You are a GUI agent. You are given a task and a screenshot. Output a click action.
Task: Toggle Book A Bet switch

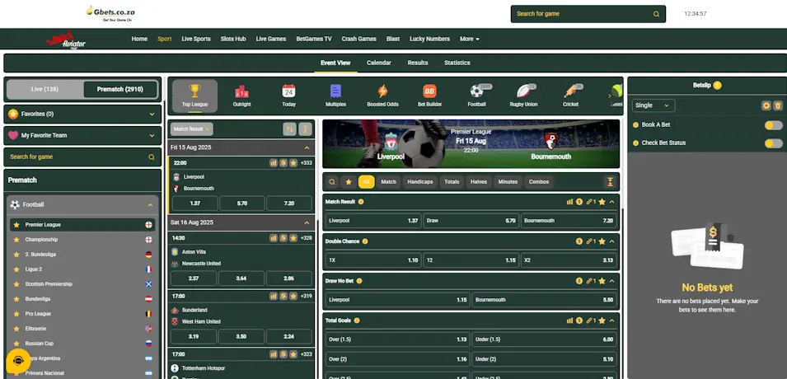click(x=774, y=125)
